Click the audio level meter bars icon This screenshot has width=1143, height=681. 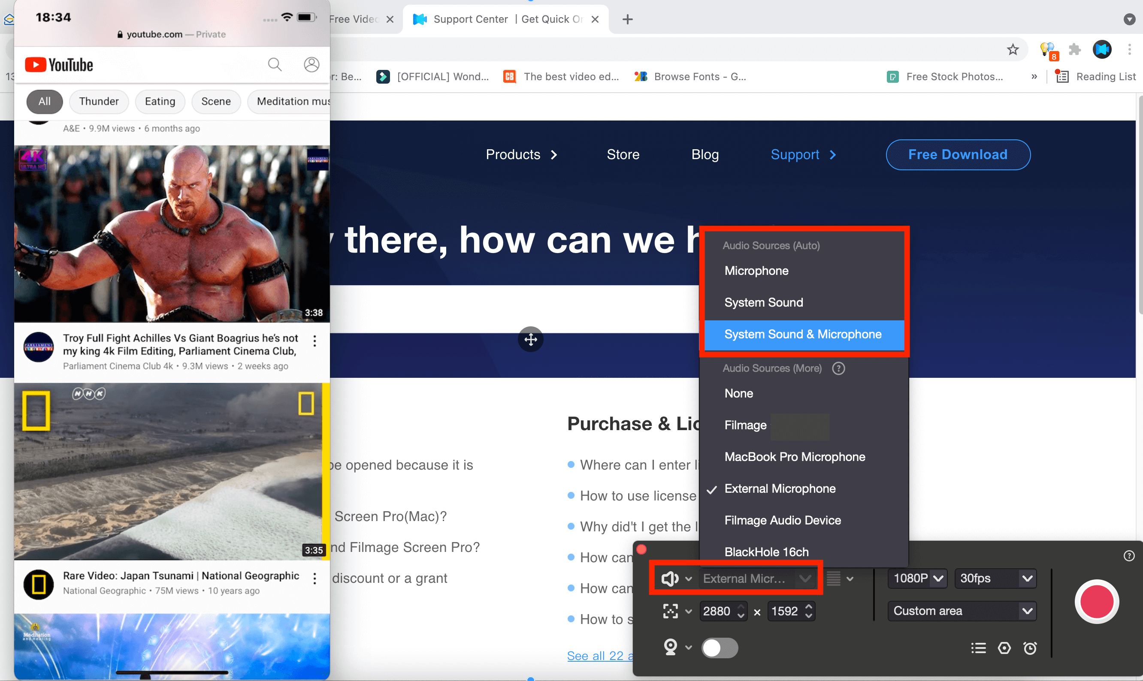pos(833,578)
